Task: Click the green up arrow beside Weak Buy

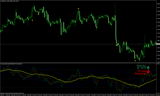Action: coord(148,67)
